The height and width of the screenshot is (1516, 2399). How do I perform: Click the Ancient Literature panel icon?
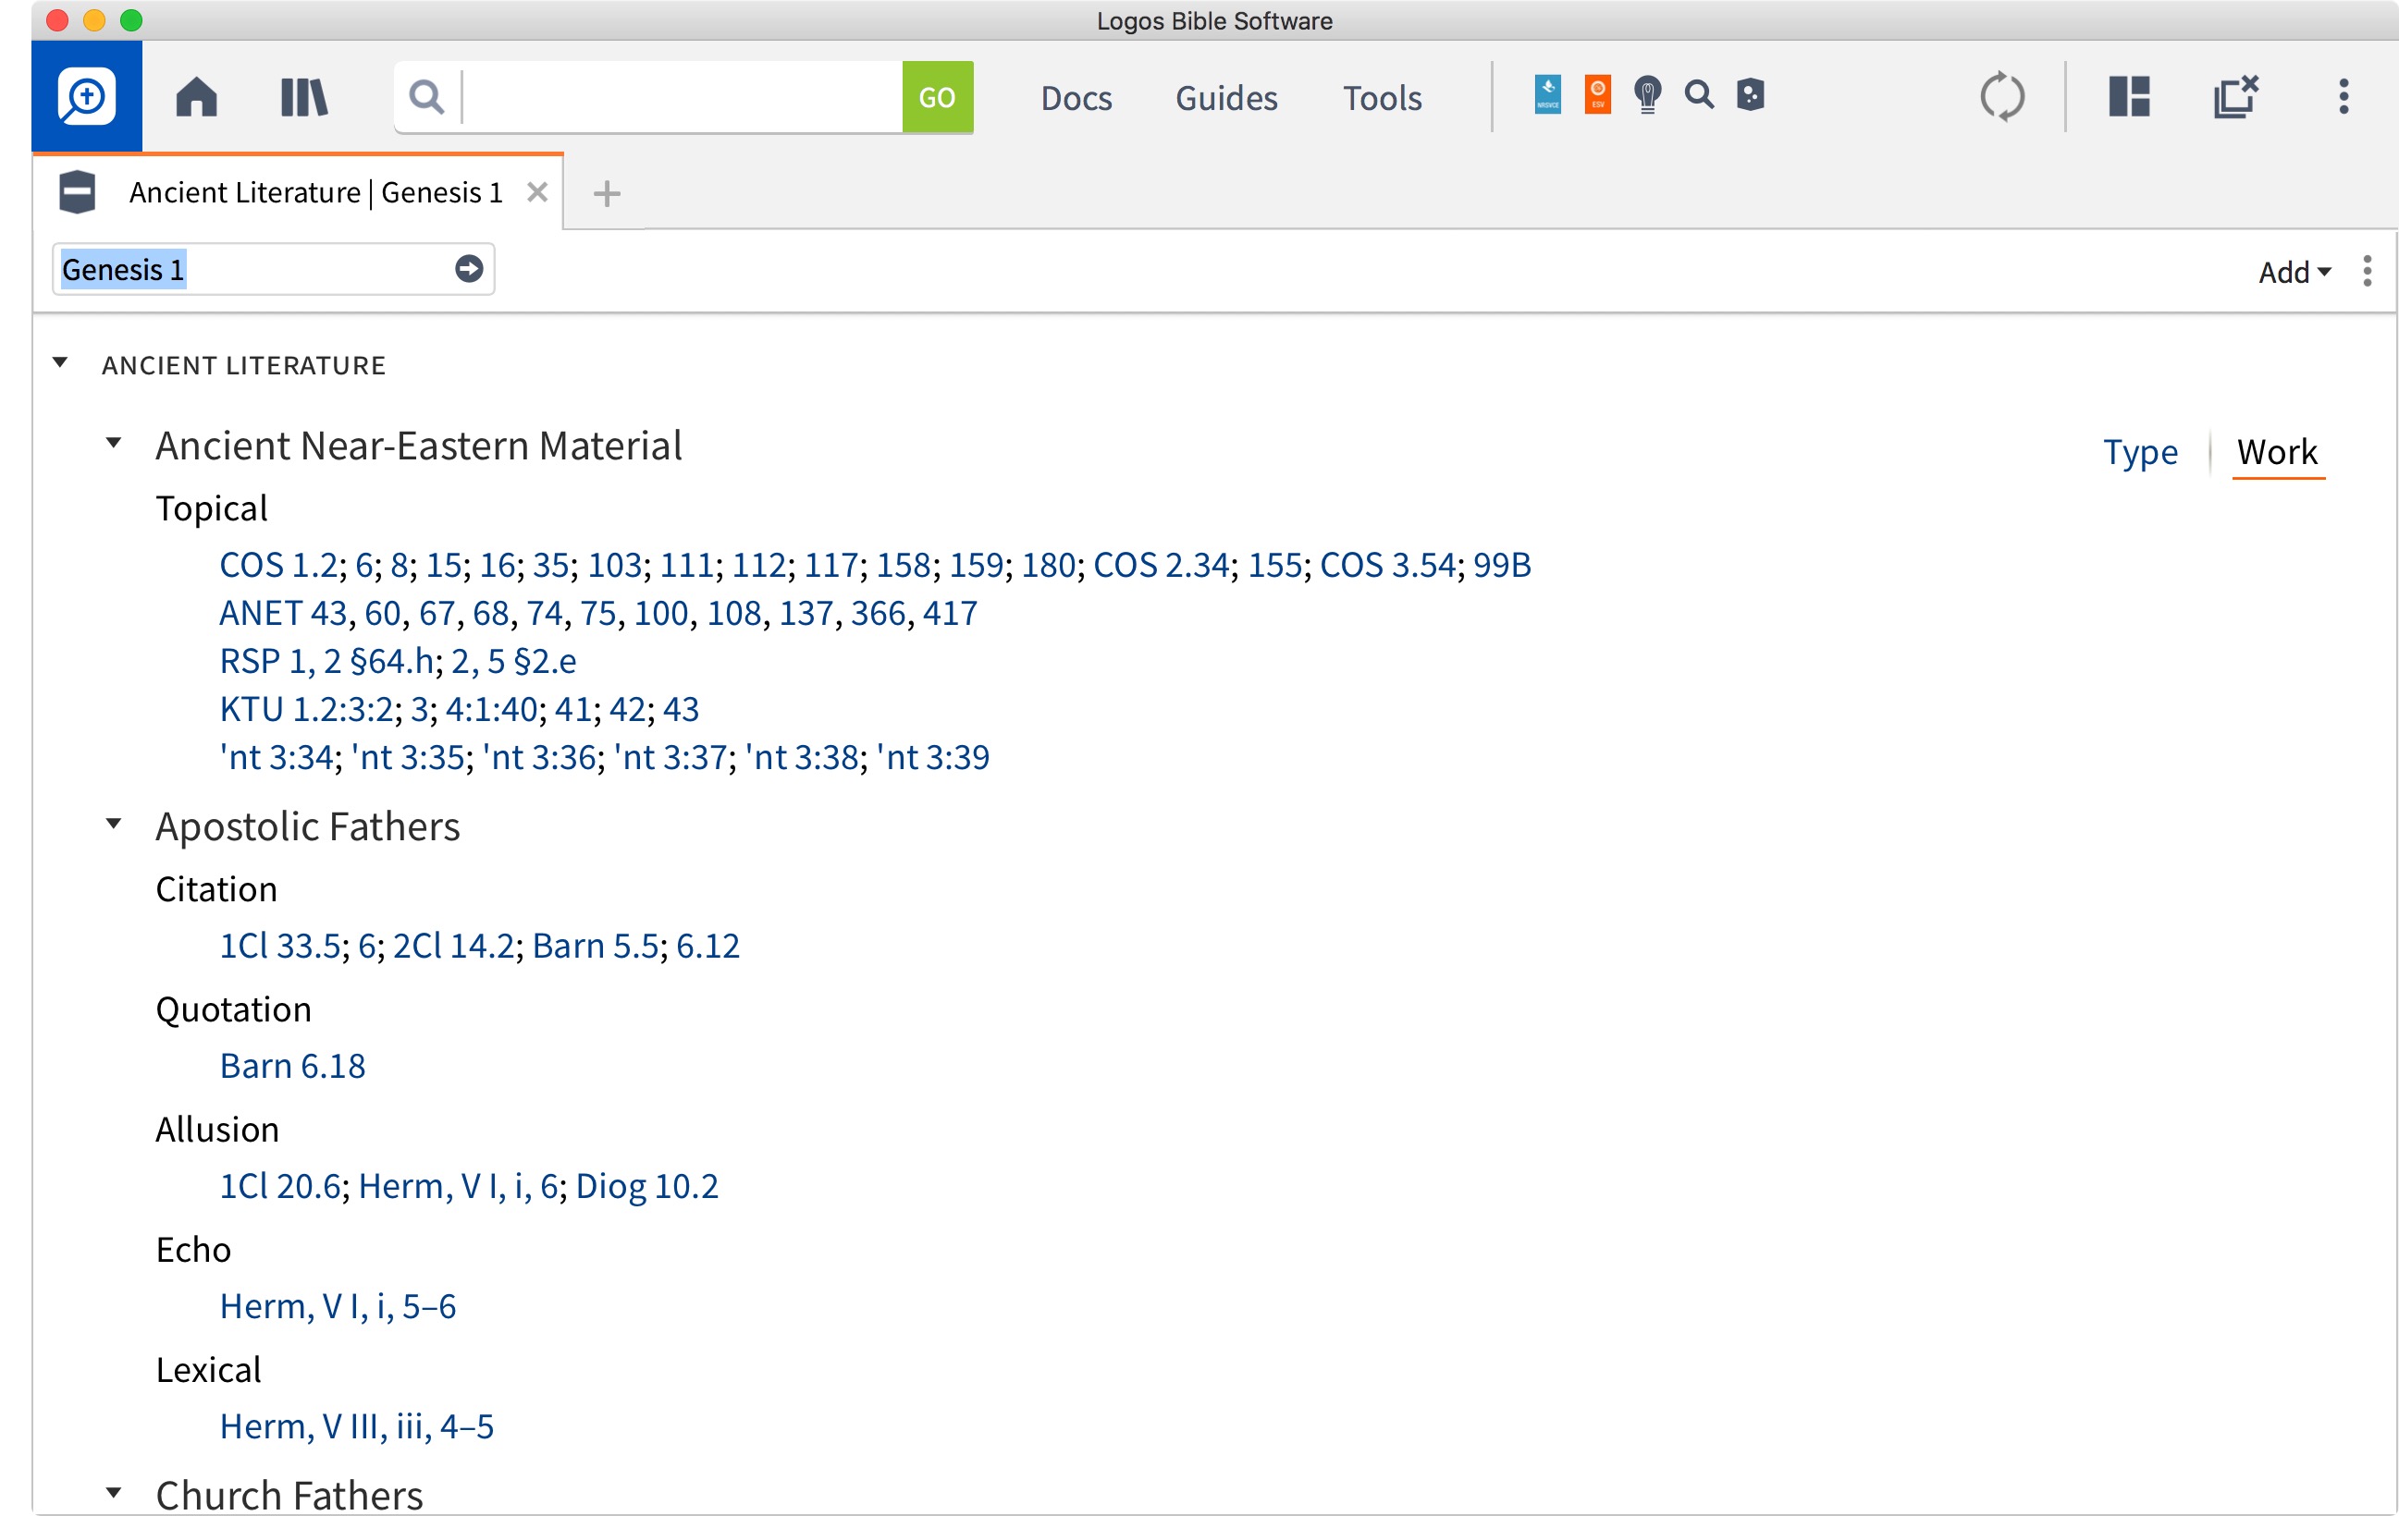pos(77,192)
